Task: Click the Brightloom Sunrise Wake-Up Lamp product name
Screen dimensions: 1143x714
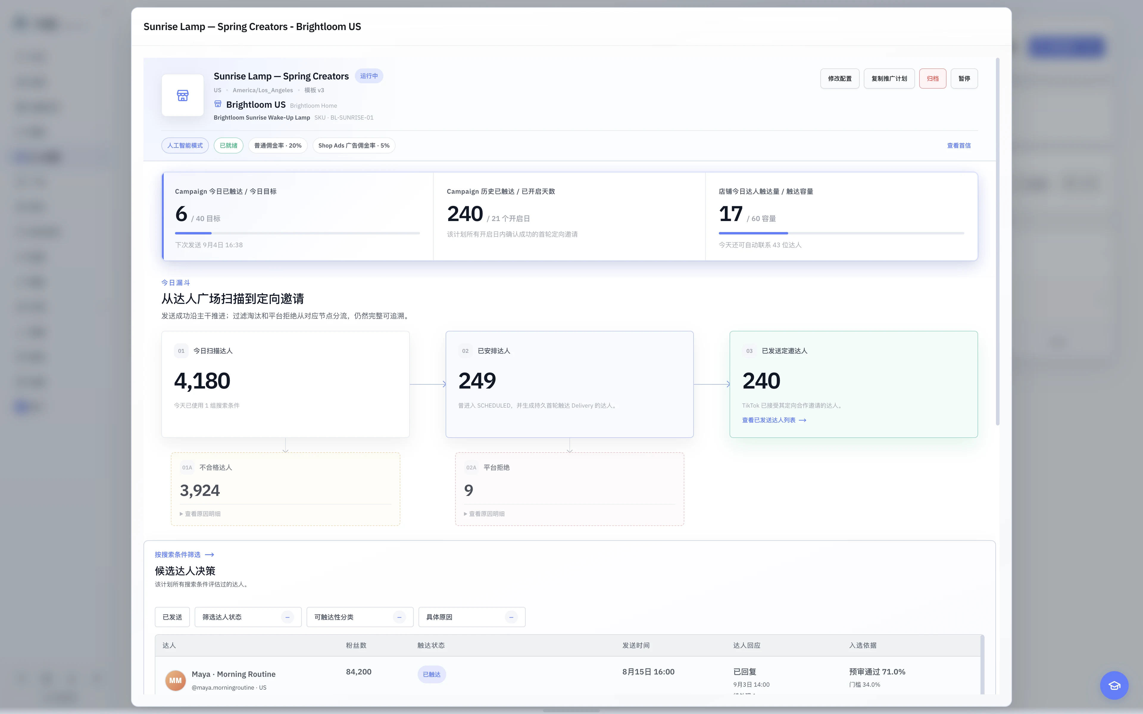Action: pyautogui.click(x=262, y=118)
